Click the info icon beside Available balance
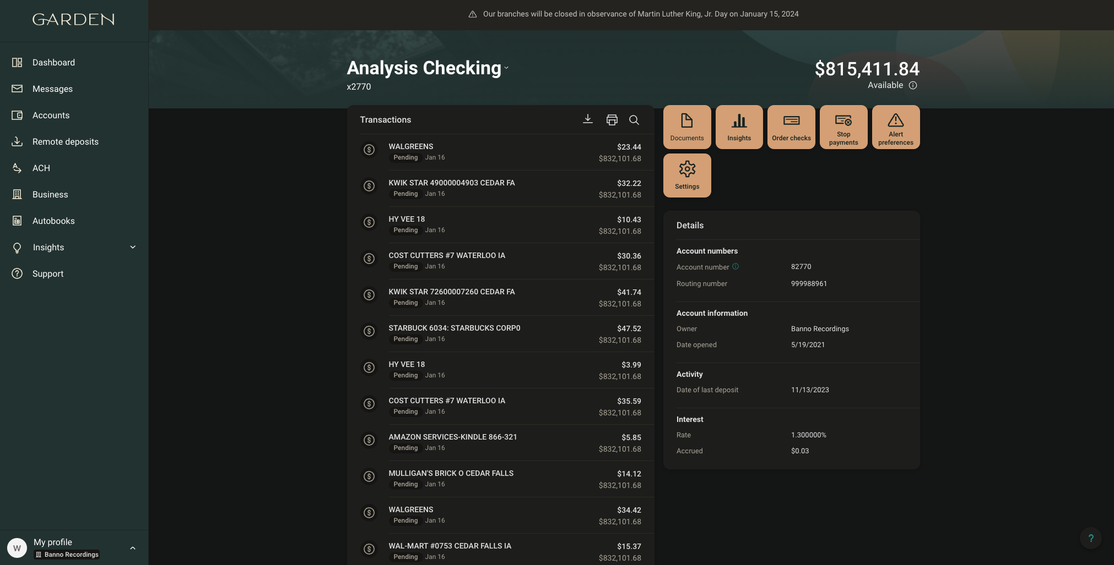 click(x=913, y=85)
